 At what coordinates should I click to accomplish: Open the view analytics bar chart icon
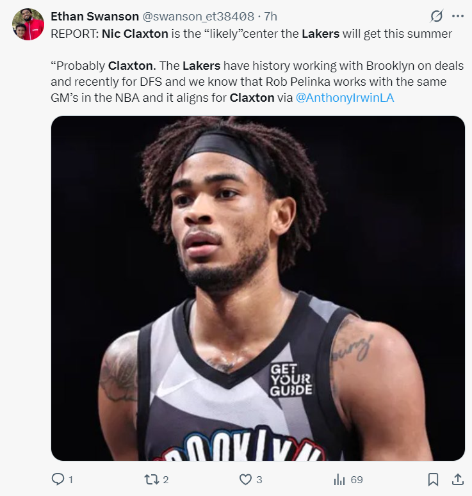point(339,479)
